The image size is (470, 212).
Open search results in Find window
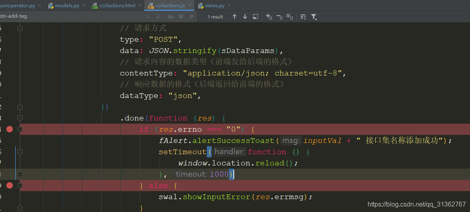255,16
